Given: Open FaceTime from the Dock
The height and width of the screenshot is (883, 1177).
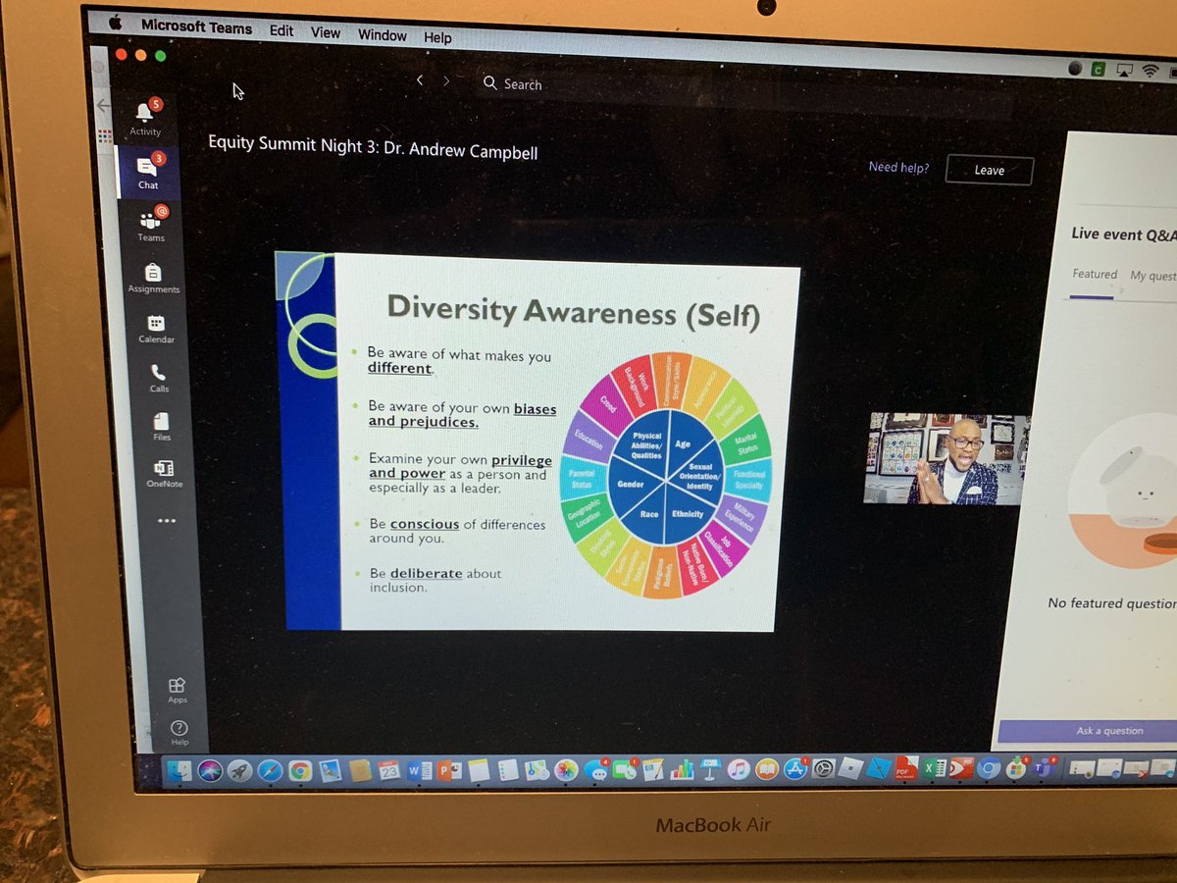Looking at the screenshot, I should (625, 770).
